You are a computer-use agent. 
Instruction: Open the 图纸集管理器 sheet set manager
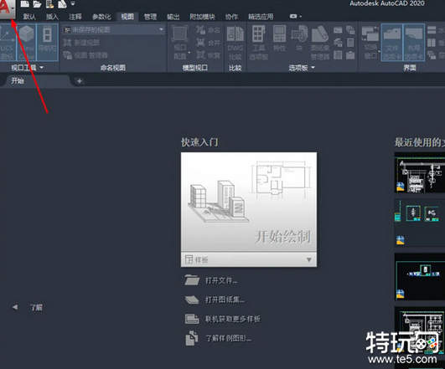coord(320,43)
